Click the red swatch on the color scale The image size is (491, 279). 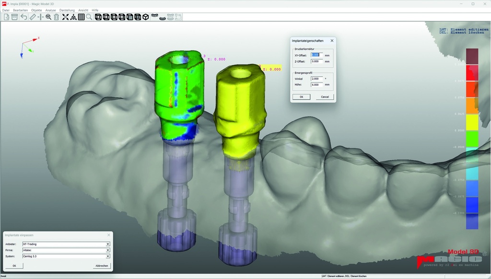[x=472, y=73]
